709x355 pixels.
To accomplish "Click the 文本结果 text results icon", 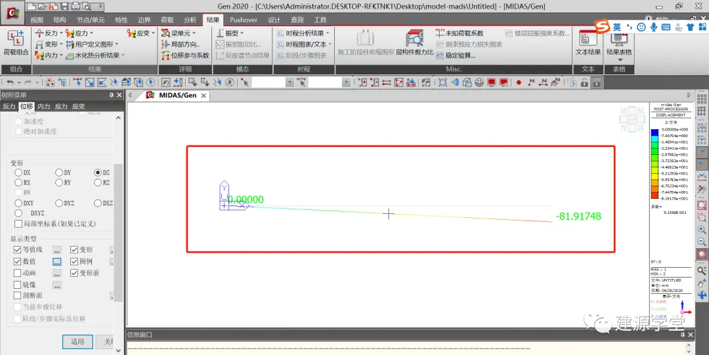I will click(x=588, y=44).
